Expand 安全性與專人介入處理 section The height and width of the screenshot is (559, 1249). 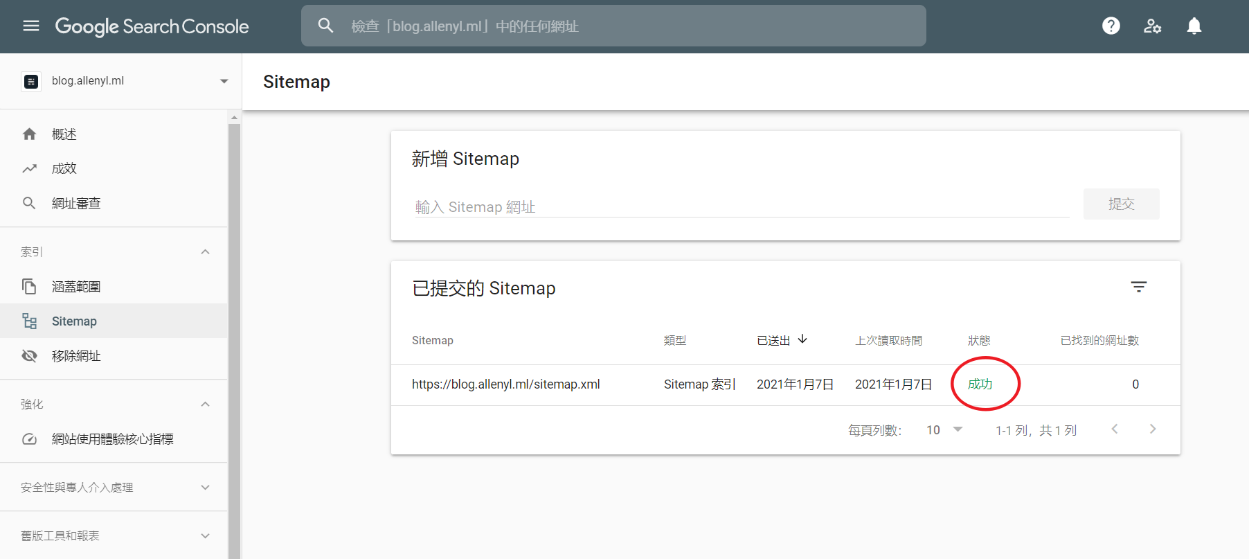pyautogui.click(x=205, y=487)
